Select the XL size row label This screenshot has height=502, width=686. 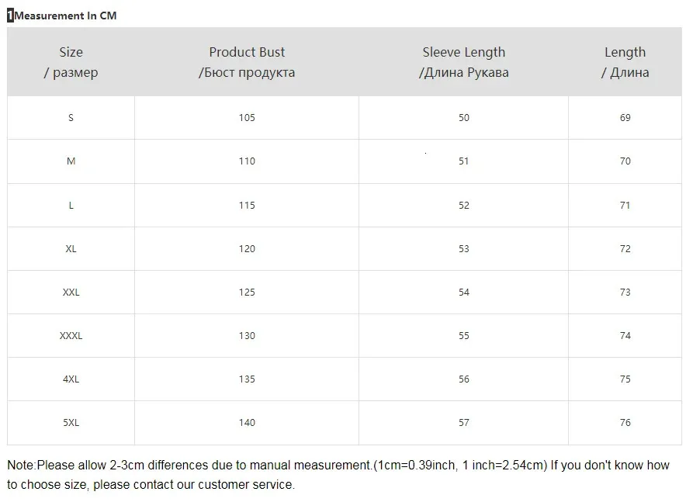click(71, 249)
